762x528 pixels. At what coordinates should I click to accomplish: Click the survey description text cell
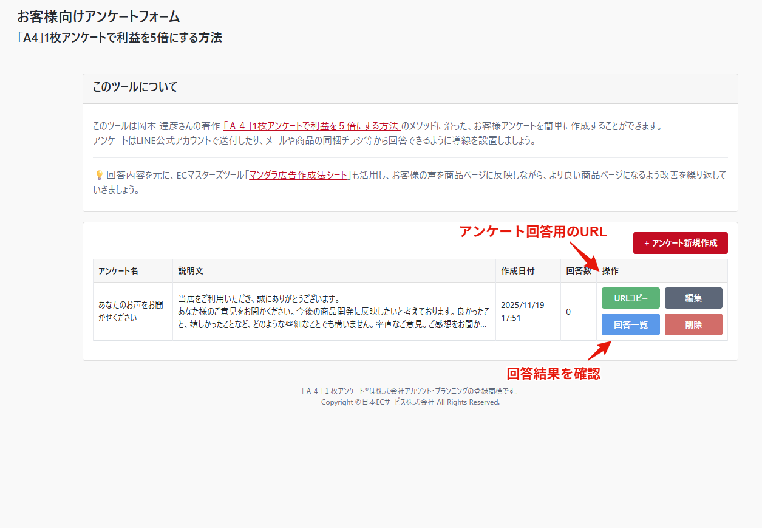(333, 311)
